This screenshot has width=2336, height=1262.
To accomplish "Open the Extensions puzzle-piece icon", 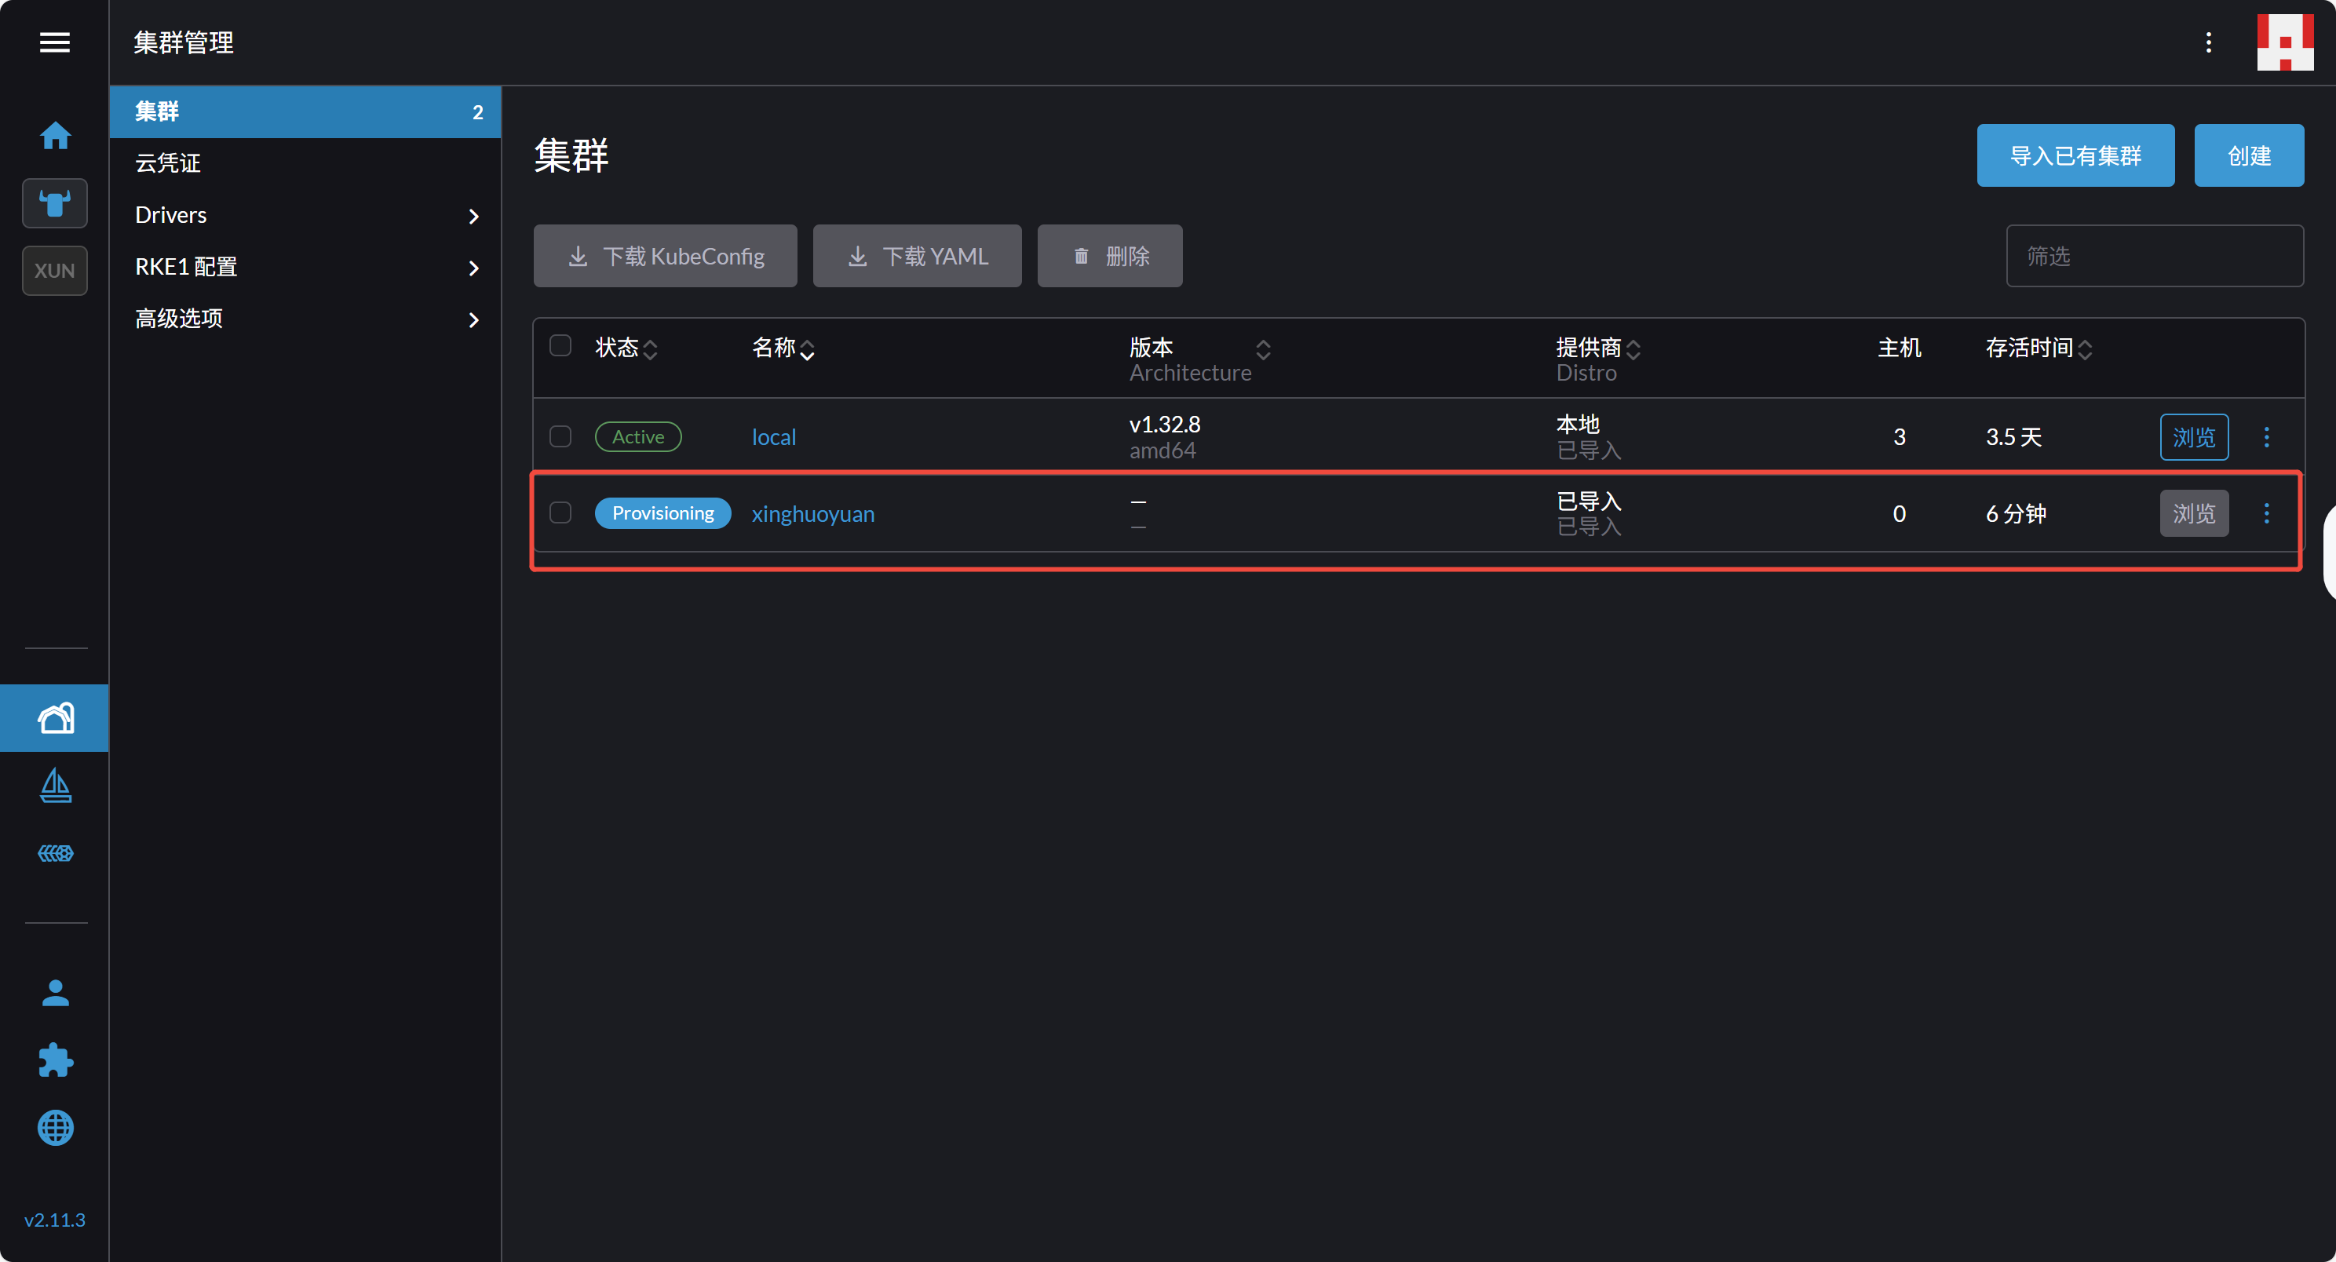I will 54,1060.
